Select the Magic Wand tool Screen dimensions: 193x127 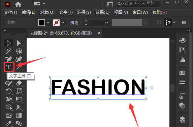[9, 51]
